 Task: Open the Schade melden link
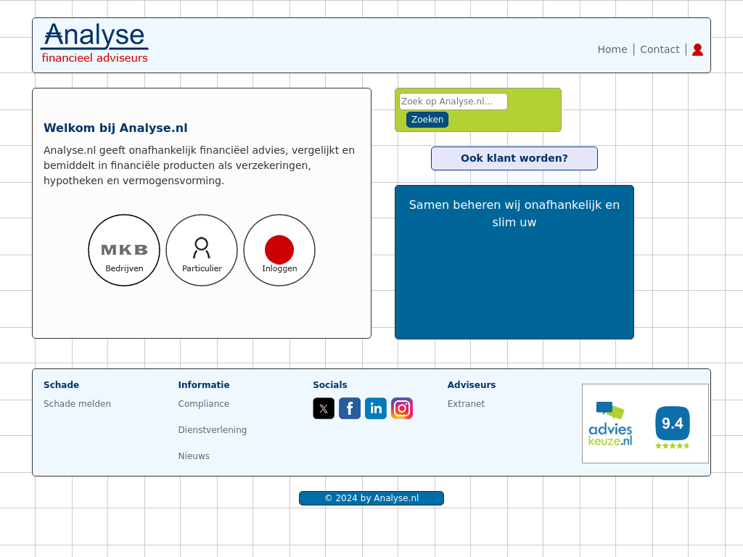point(77,404)
